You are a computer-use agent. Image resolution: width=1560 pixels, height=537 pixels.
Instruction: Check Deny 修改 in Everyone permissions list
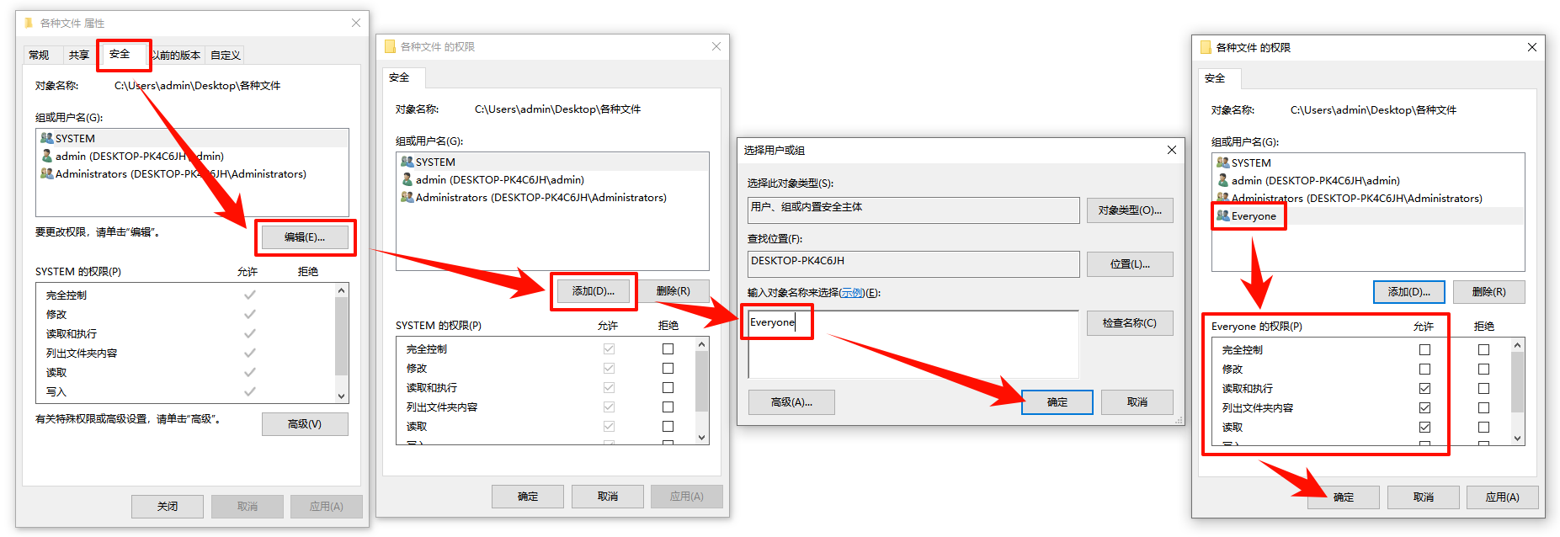point(1483,369)
